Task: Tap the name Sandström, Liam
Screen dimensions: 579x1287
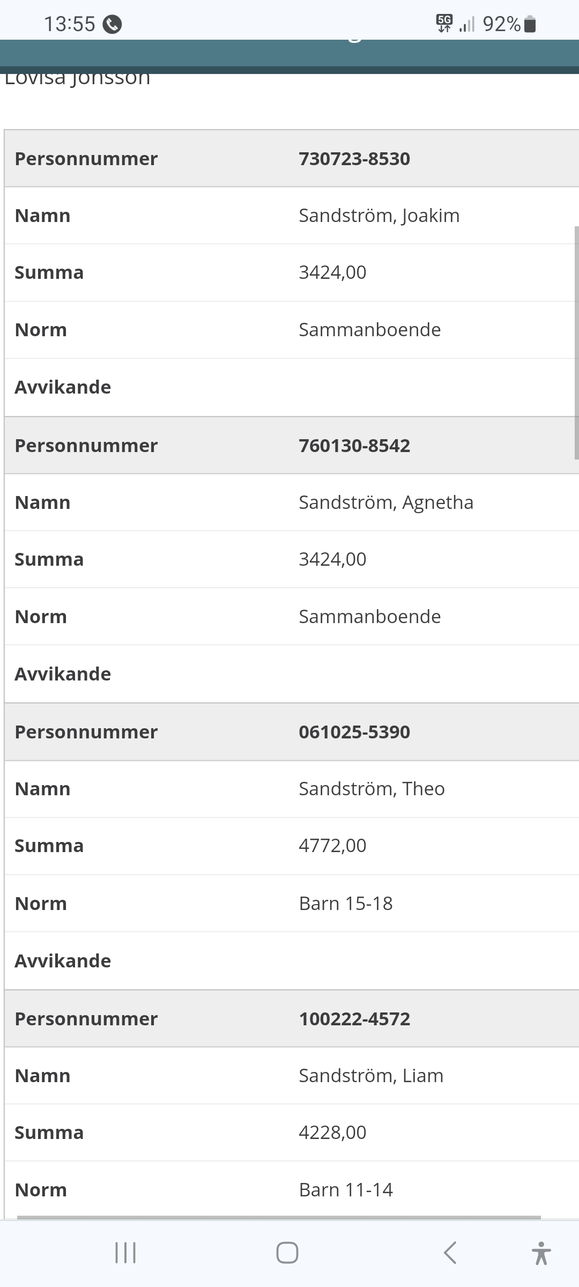Action: 371,1076
